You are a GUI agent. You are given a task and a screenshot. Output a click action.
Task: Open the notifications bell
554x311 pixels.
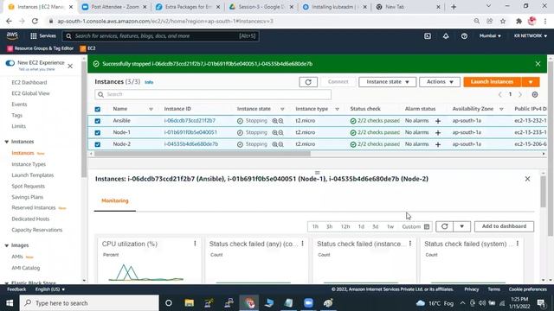coord(446,36)
